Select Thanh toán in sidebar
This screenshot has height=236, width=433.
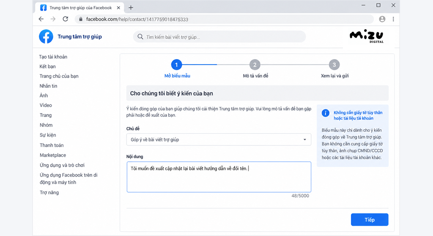click(x=51, y=145)
